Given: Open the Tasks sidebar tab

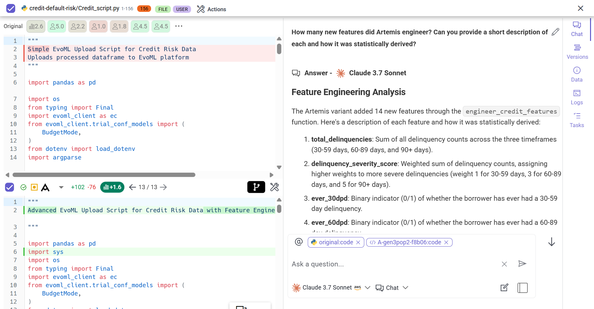Looking at the screenshot, I should point(577,120).
